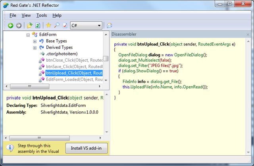
Task: Click the Base Types arrow icon
Action: (41, 41)
